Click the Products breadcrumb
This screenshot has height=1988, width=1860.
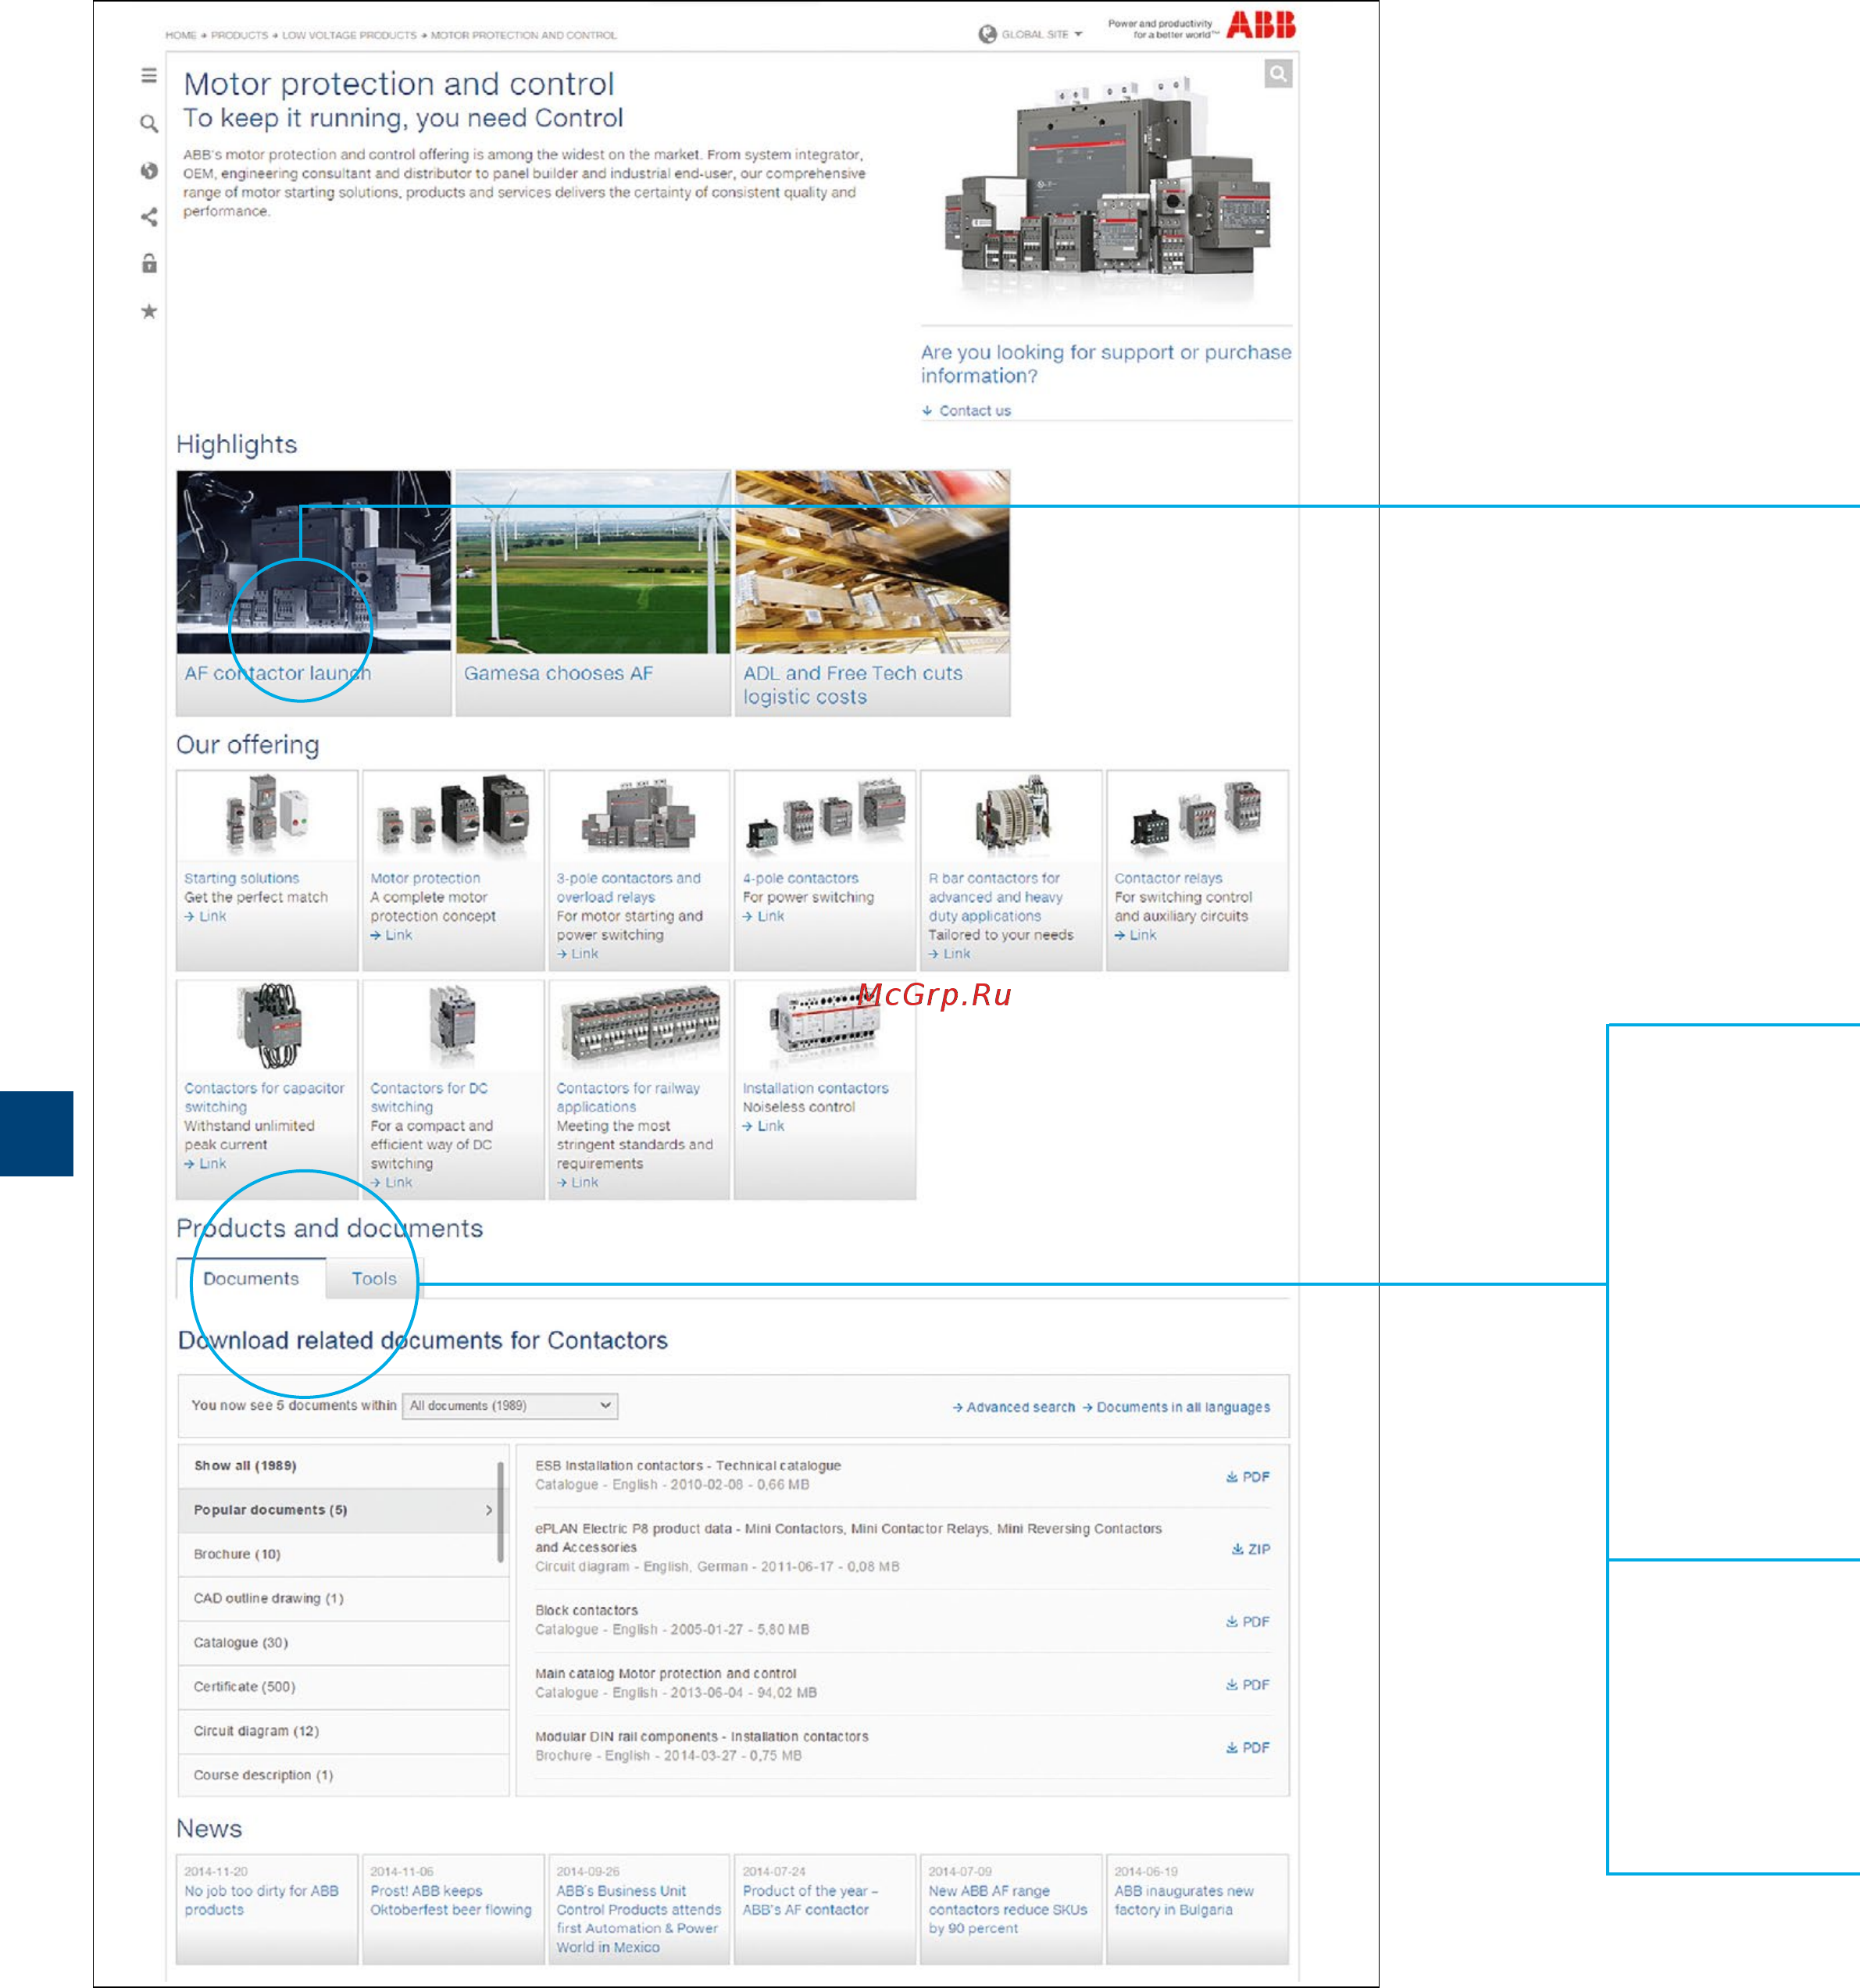pyautogui.click(x=239, y=35)
